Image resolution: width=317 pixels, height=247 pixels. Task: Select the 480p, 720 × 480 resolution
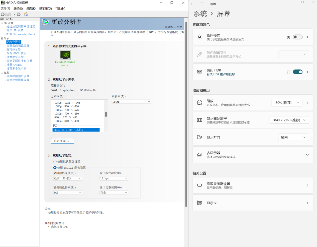tap(66, 117)
